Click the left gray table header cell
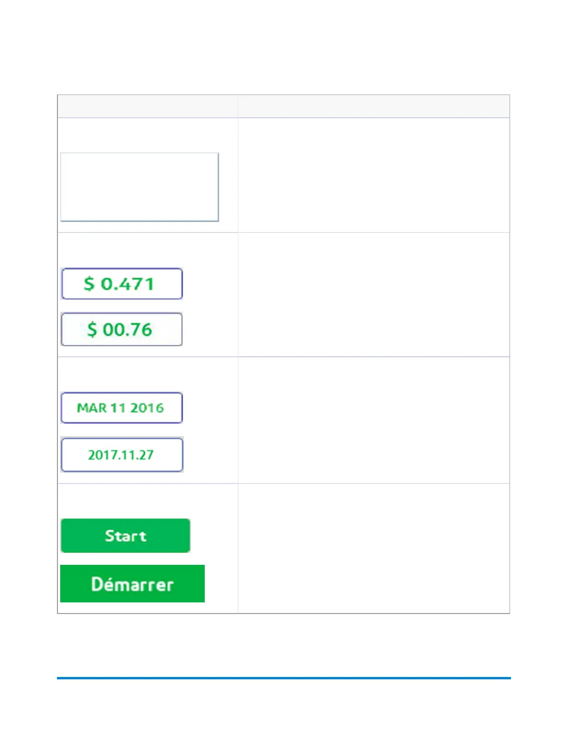 147,106
